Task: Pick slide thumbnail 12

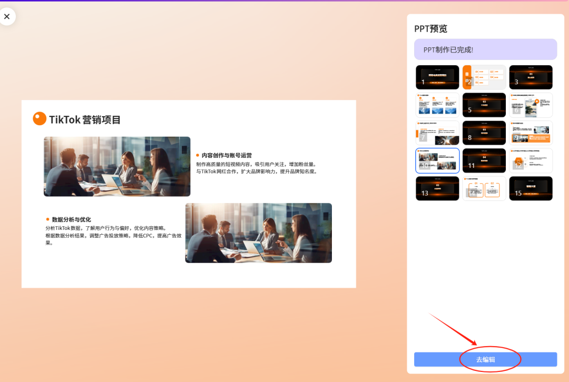Action: tap(531, 160)
